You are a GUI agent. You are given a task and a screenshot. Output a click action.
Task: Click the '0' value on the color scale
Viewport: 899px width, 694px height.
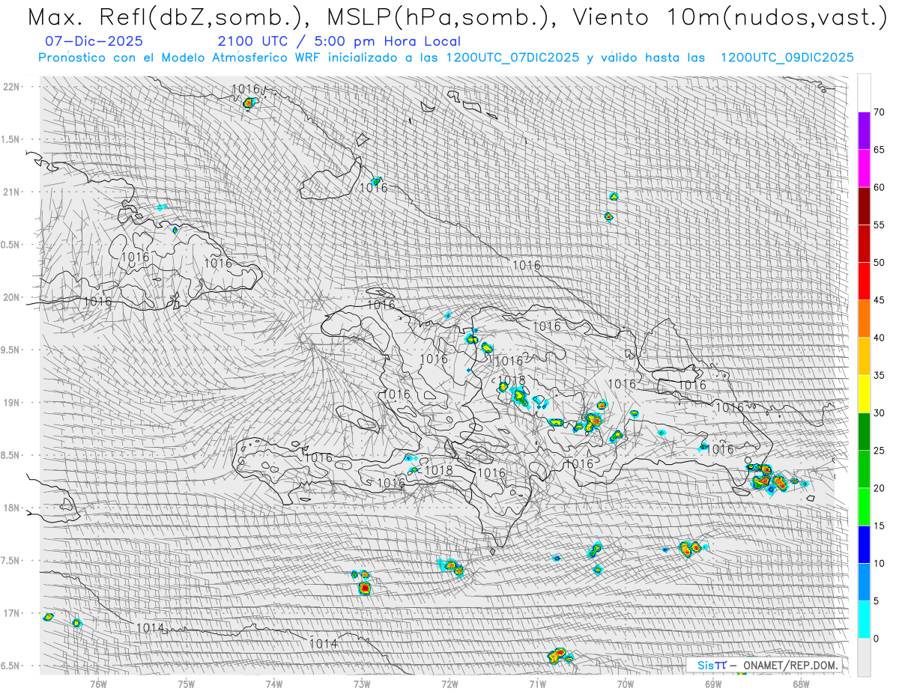876,639
